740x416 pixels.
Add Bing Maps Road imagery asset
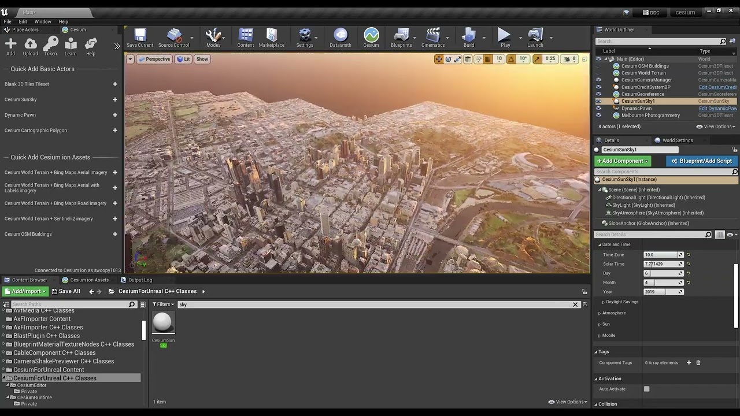pos(114,203)
